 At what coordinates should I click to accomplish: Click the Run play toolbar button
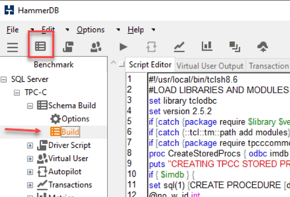tap(123, 47)
